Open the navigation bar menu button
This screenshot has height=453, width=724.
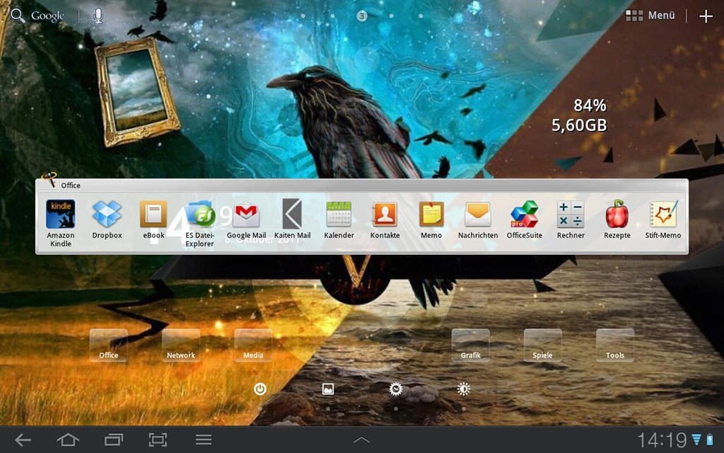pos(203,440)
